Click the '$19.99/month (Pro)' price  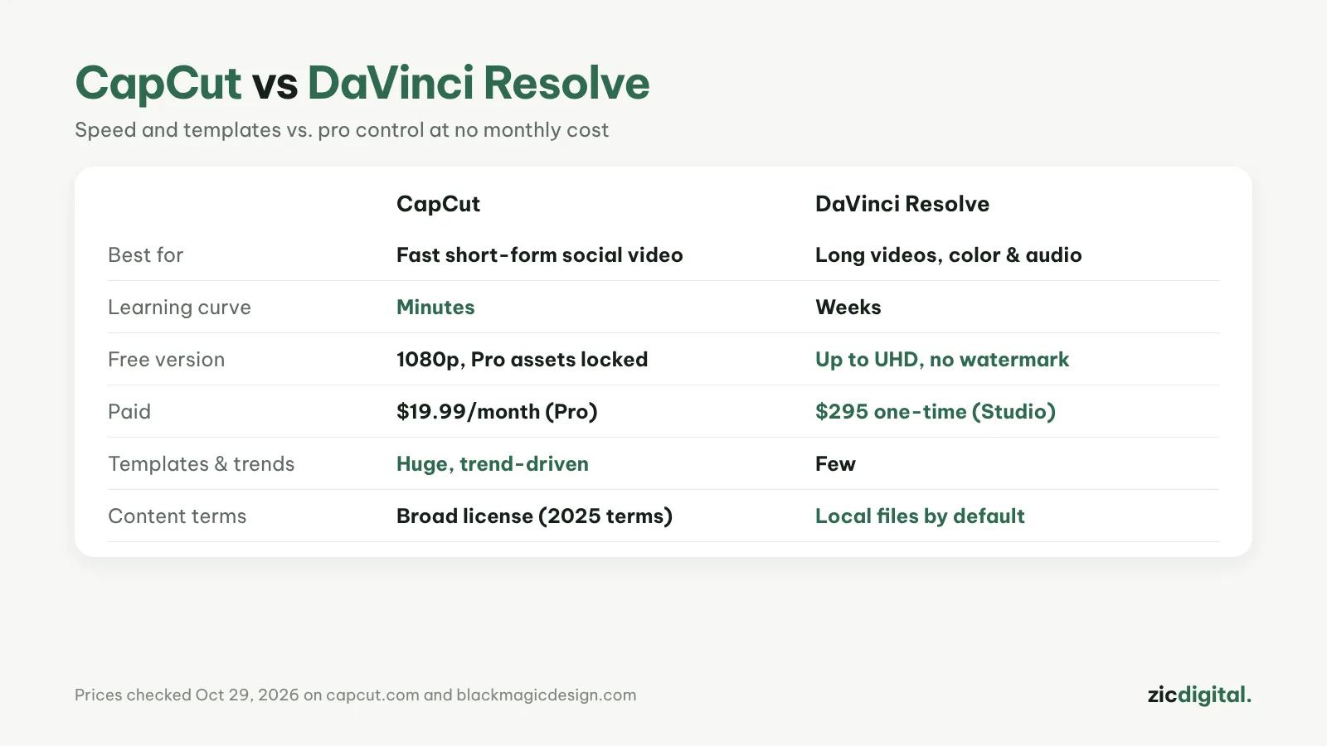click(497, 412)
